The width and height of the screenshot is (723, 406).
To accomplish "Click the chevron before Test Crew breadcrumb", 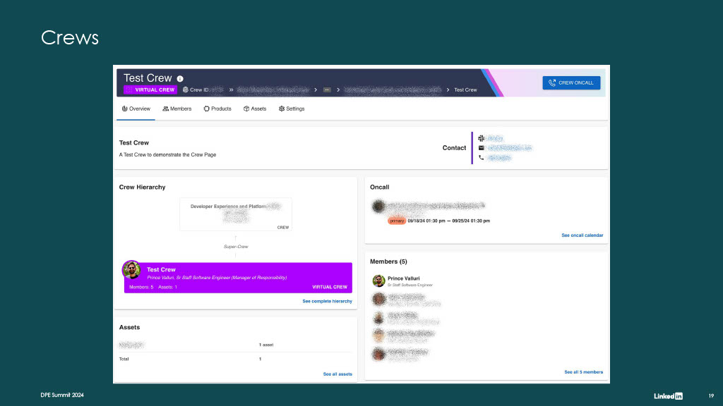I will tap(448, 90).
